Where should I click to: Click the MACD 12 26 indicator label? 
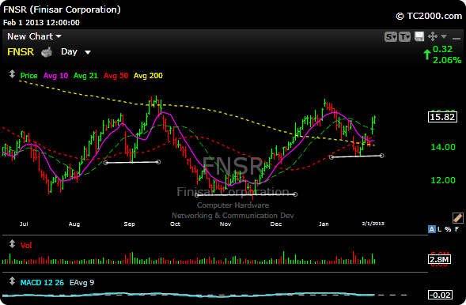(42, 282)
